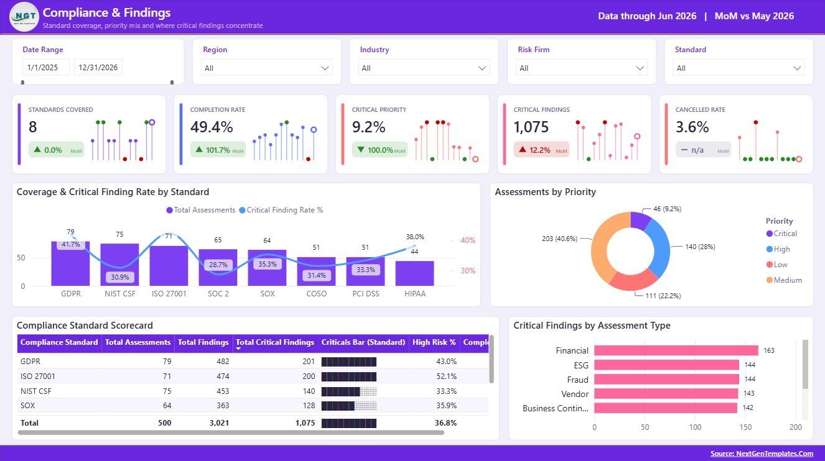
Task: Click the ISO 27001 bar in coverage chart
Action: [169, 266]
